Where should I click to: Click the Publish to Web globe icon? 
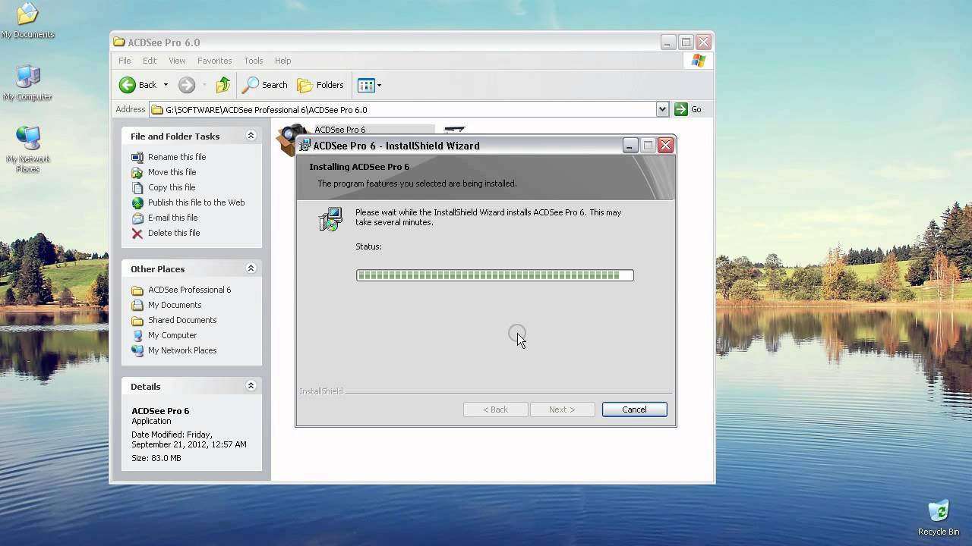click(x=137, y=202)
